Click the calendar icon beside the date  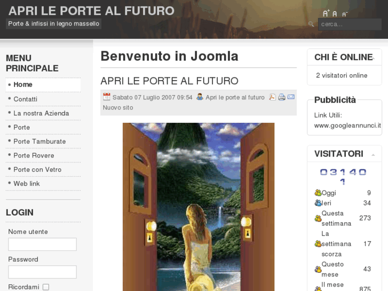107,97
